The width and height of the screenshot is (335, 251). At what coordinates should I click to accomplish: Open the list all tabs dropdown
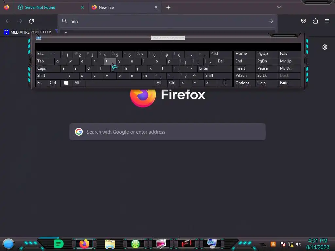pos(279,7)
